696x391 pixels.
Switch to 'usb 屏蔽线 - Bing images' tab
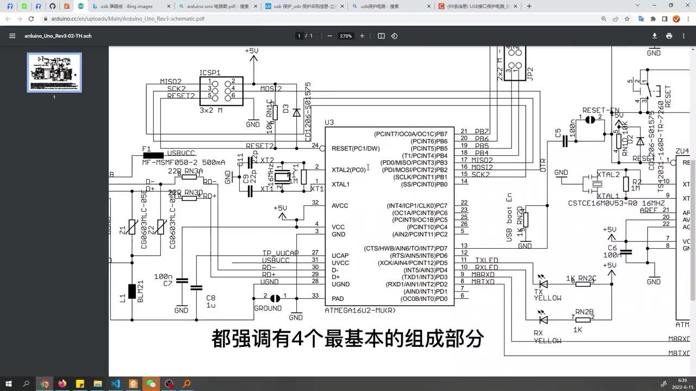(131, 6)
